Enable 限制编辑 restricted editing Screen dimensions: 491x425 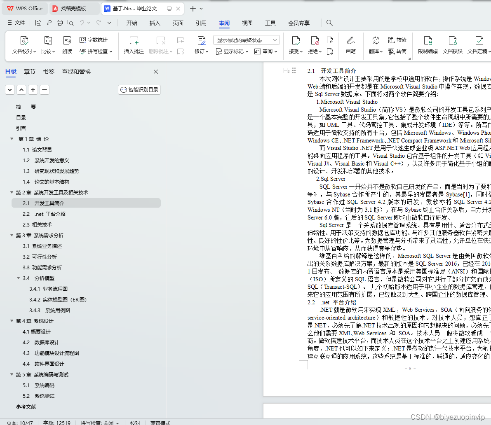429,45
